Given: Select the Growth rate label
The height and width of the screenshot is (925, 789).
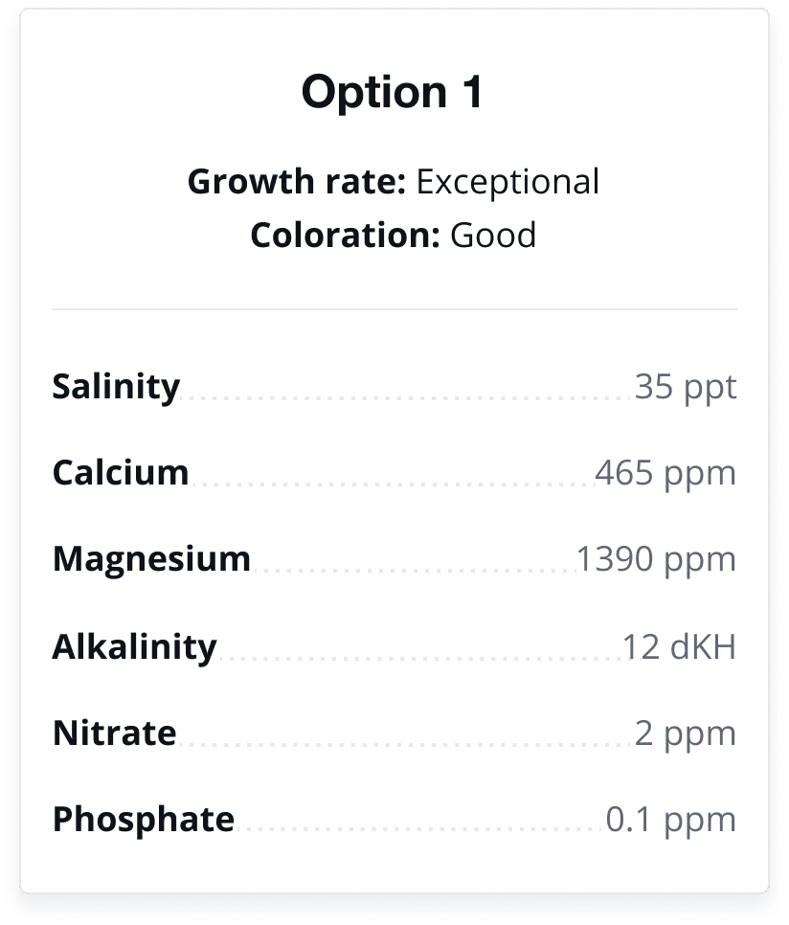Looking at the screenshot, I should tap(297, 181).
